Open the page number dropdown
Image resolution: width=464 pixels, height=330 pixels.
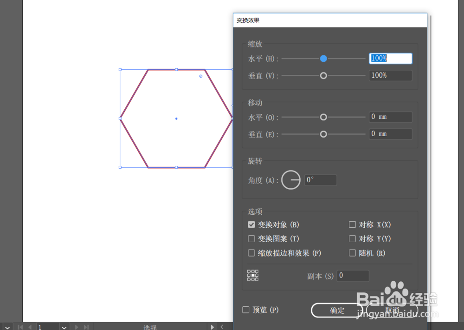(x=64, y=327)
